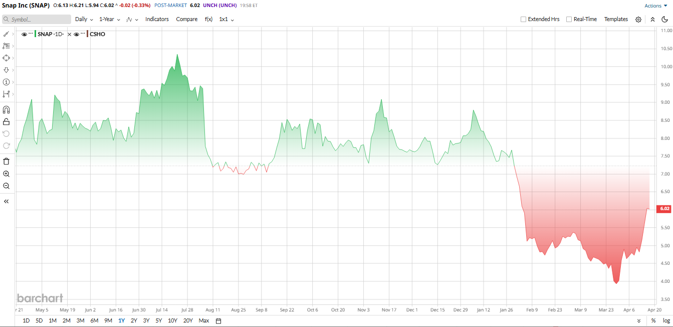Open the 1-Year period dropdown
Image resolution: width=673 pixels, height=327 pixels.
tap(109, 19)
